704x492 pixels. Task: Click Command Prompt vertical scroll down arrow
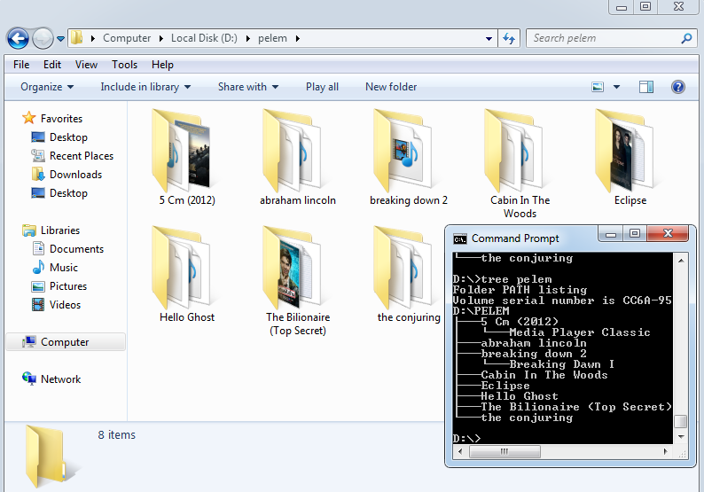681,437
